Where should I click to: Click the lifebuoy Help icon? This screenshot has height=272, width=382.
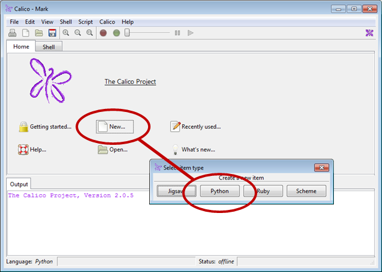click(23, 150)
